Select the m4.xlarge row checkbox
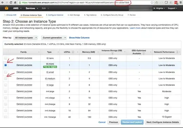The image size is (183, 128). [x=5, y=98]
